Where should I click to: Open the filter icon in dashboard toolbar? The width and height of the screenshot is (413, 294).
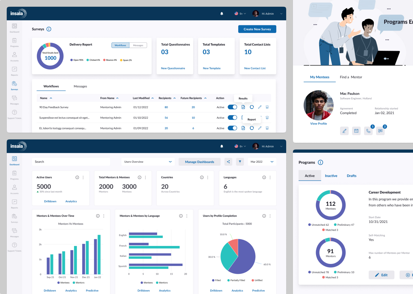(x=240, y=162)
